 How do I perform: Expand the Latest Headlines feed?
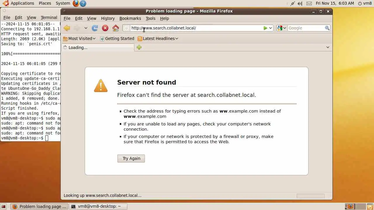[158, 38]
